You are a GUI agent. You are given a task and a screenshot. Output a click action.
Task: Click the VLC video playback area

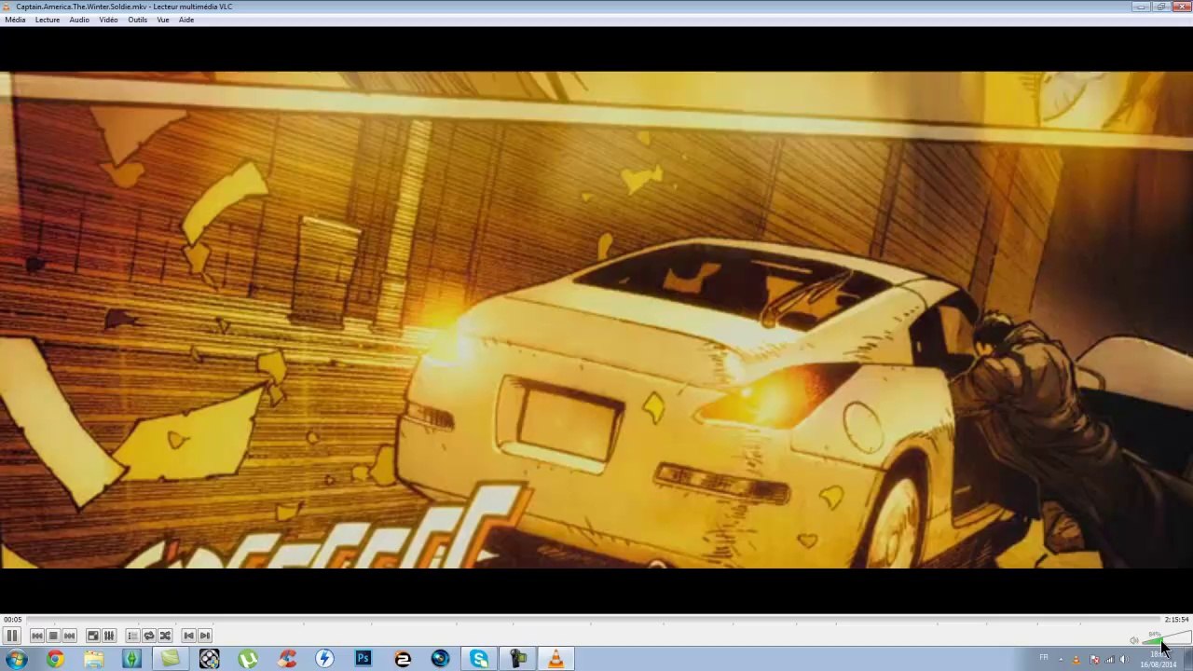pyautogui.click(x=596, y=320)
